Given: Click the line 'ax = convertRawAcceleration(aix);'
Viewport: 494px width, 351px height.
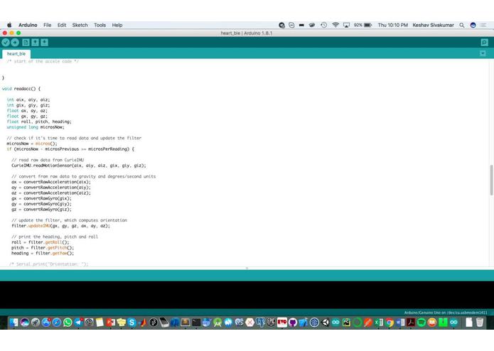Looking at the screenshot, I should [51, 182].
